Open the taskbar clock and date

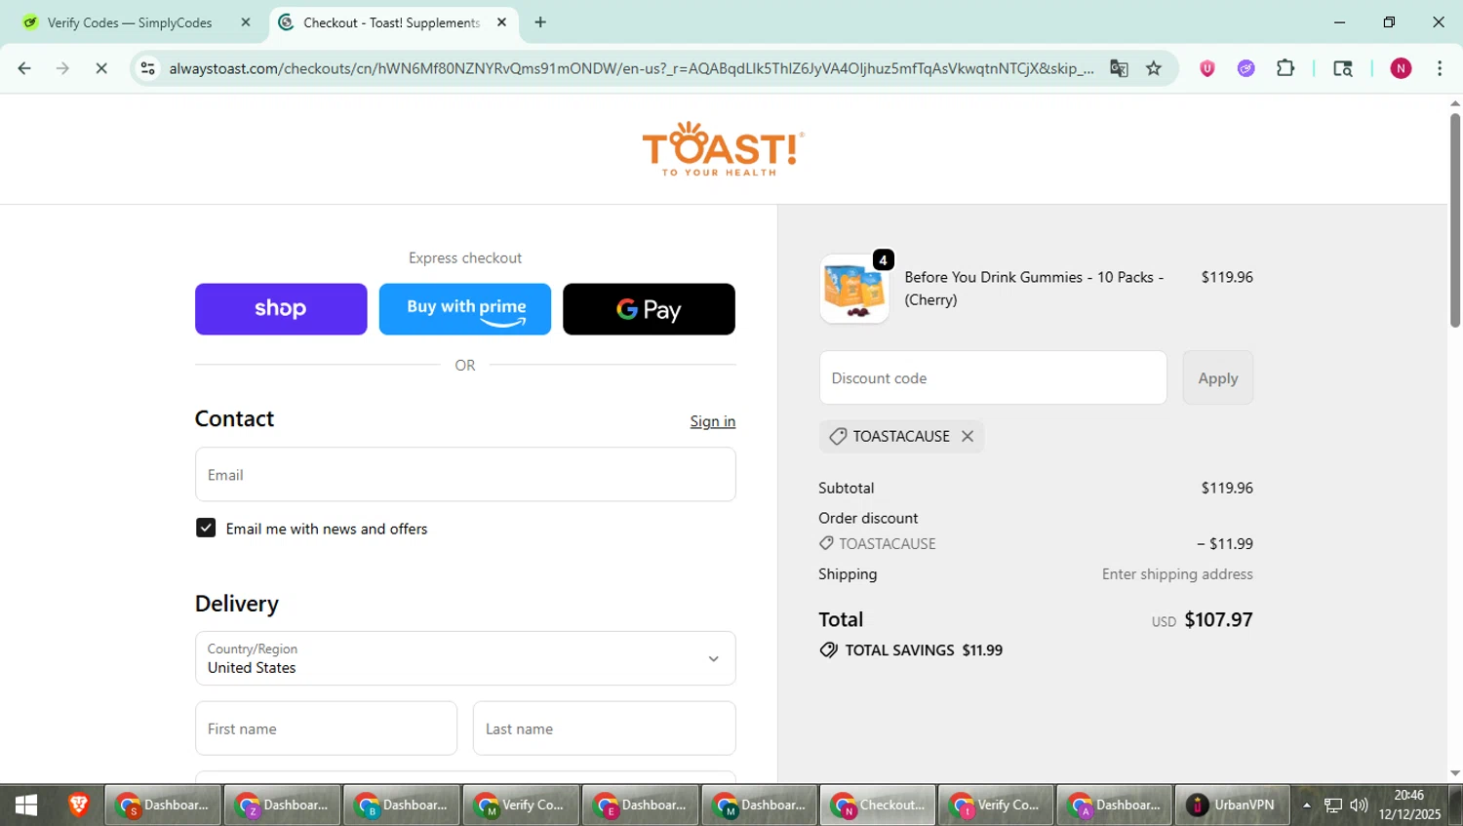pos(1409,805)
